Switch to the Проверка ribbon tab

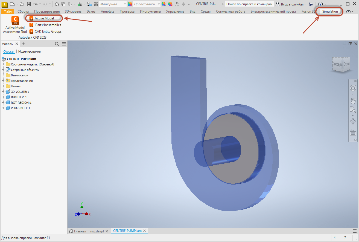tap(127, 11)
